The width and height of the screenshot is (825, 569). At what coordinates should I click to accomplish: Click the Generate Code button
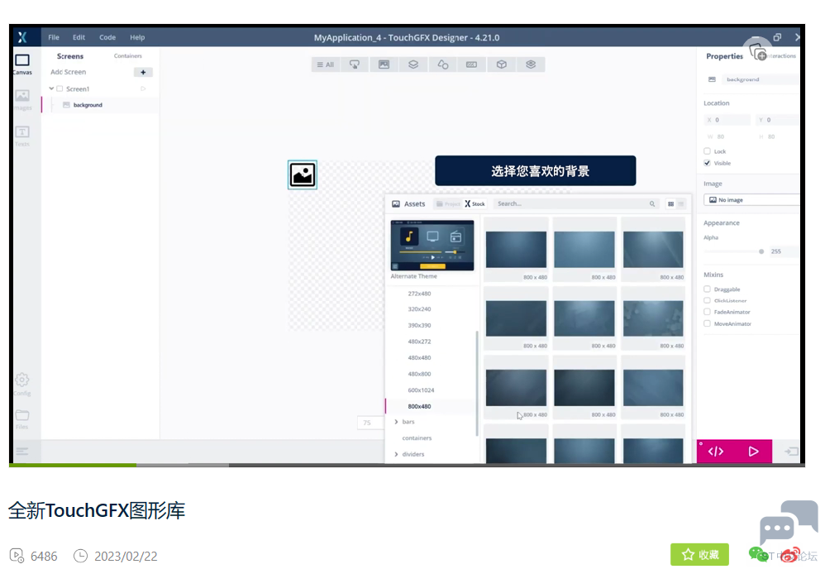point(716,452)
